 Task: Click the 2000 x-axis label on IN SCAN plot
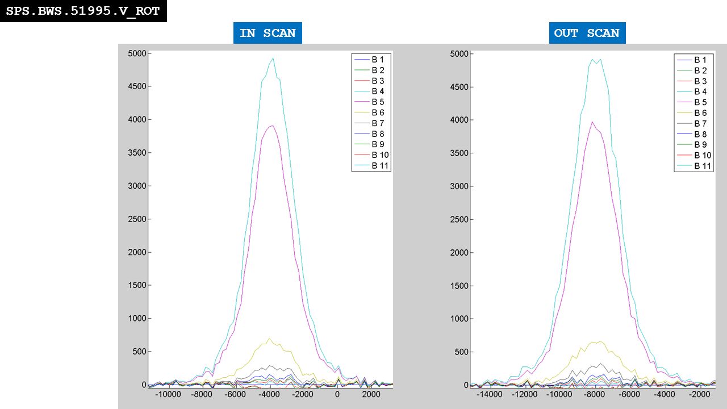[x=371, y=395]
